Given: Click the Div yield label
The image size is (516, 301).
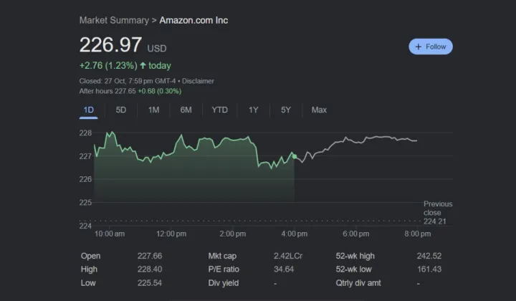Looking at the screenshot, I should tap(224, 283).
